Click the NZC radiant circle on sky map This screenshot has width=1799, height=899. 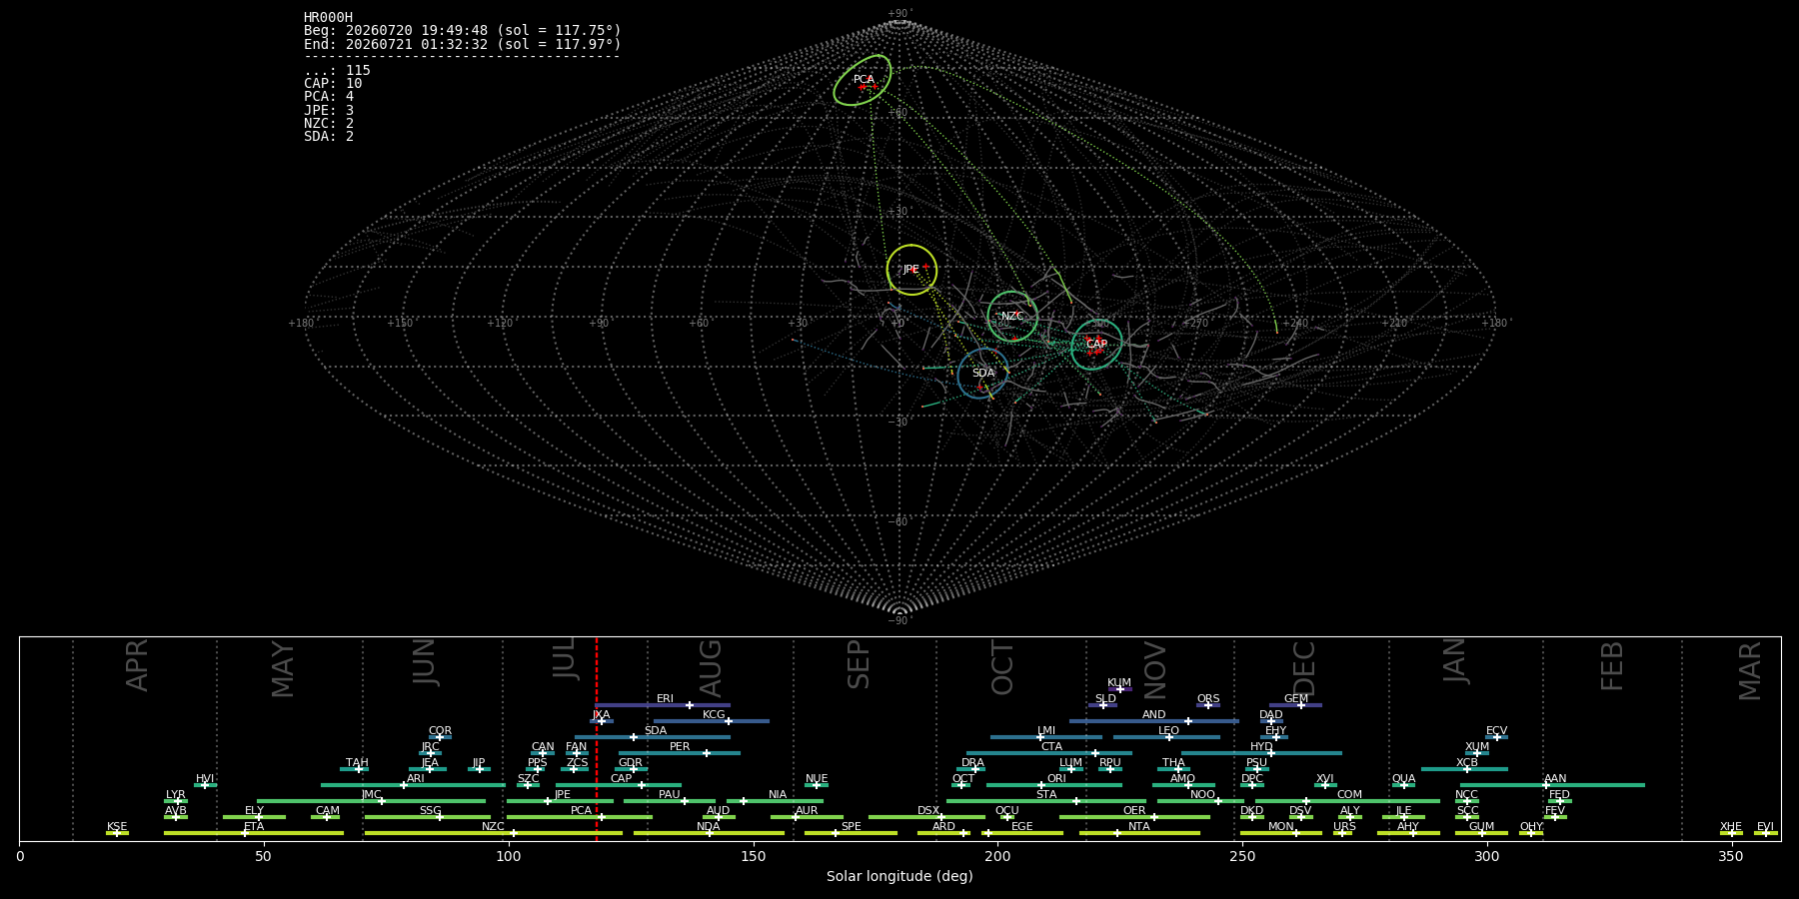click(x=1012, y=317)
